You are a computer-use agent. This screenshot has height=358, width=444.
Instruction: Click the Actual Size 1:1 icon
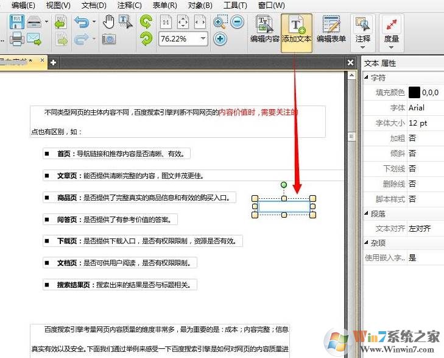(166, 23)
